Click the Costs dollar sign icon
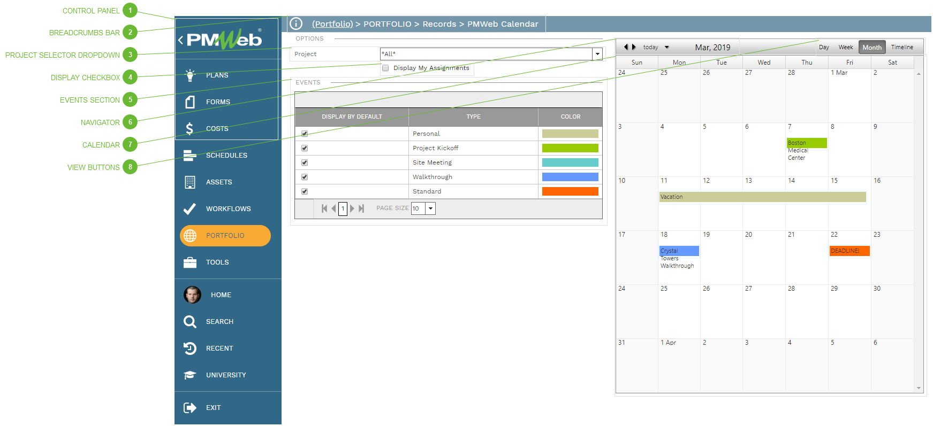 click(189, 128)
